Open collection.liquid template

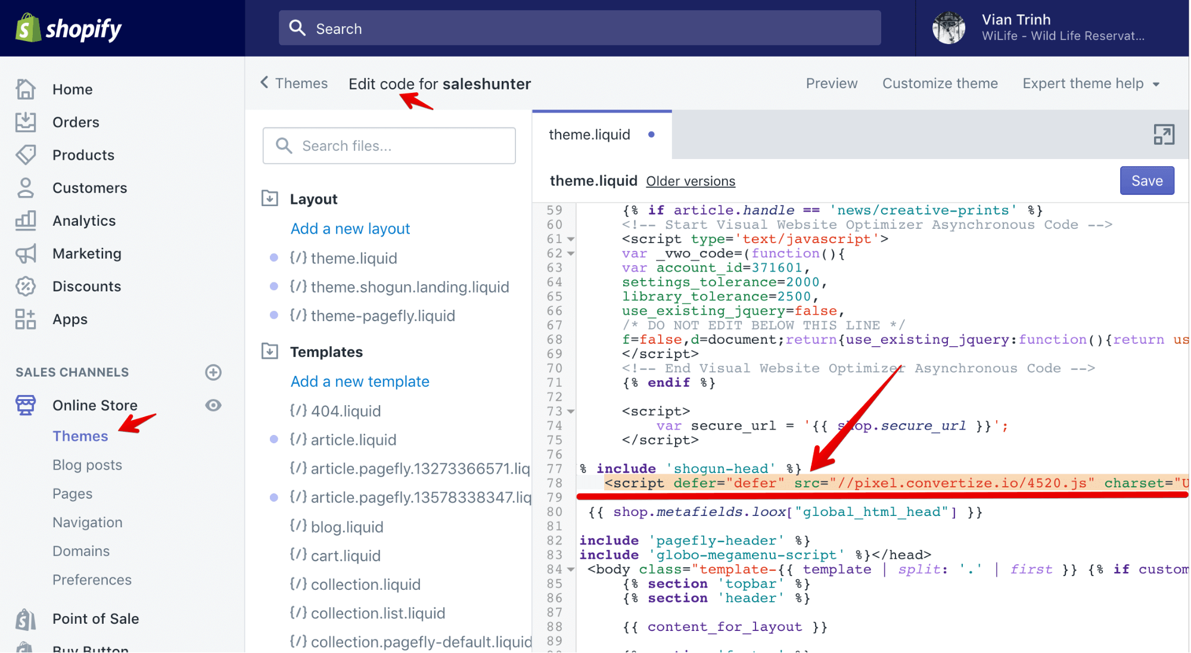click(x=354, y=584)
